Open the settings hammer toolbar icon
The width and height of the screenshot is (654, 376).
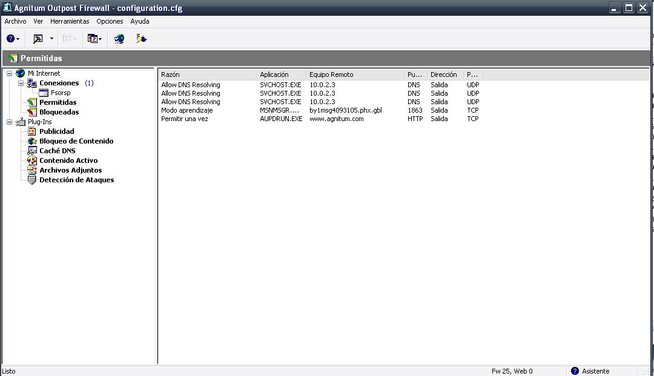(38, 39)
